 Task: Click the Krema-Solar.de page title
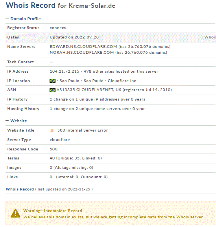(x=92, y=6)
